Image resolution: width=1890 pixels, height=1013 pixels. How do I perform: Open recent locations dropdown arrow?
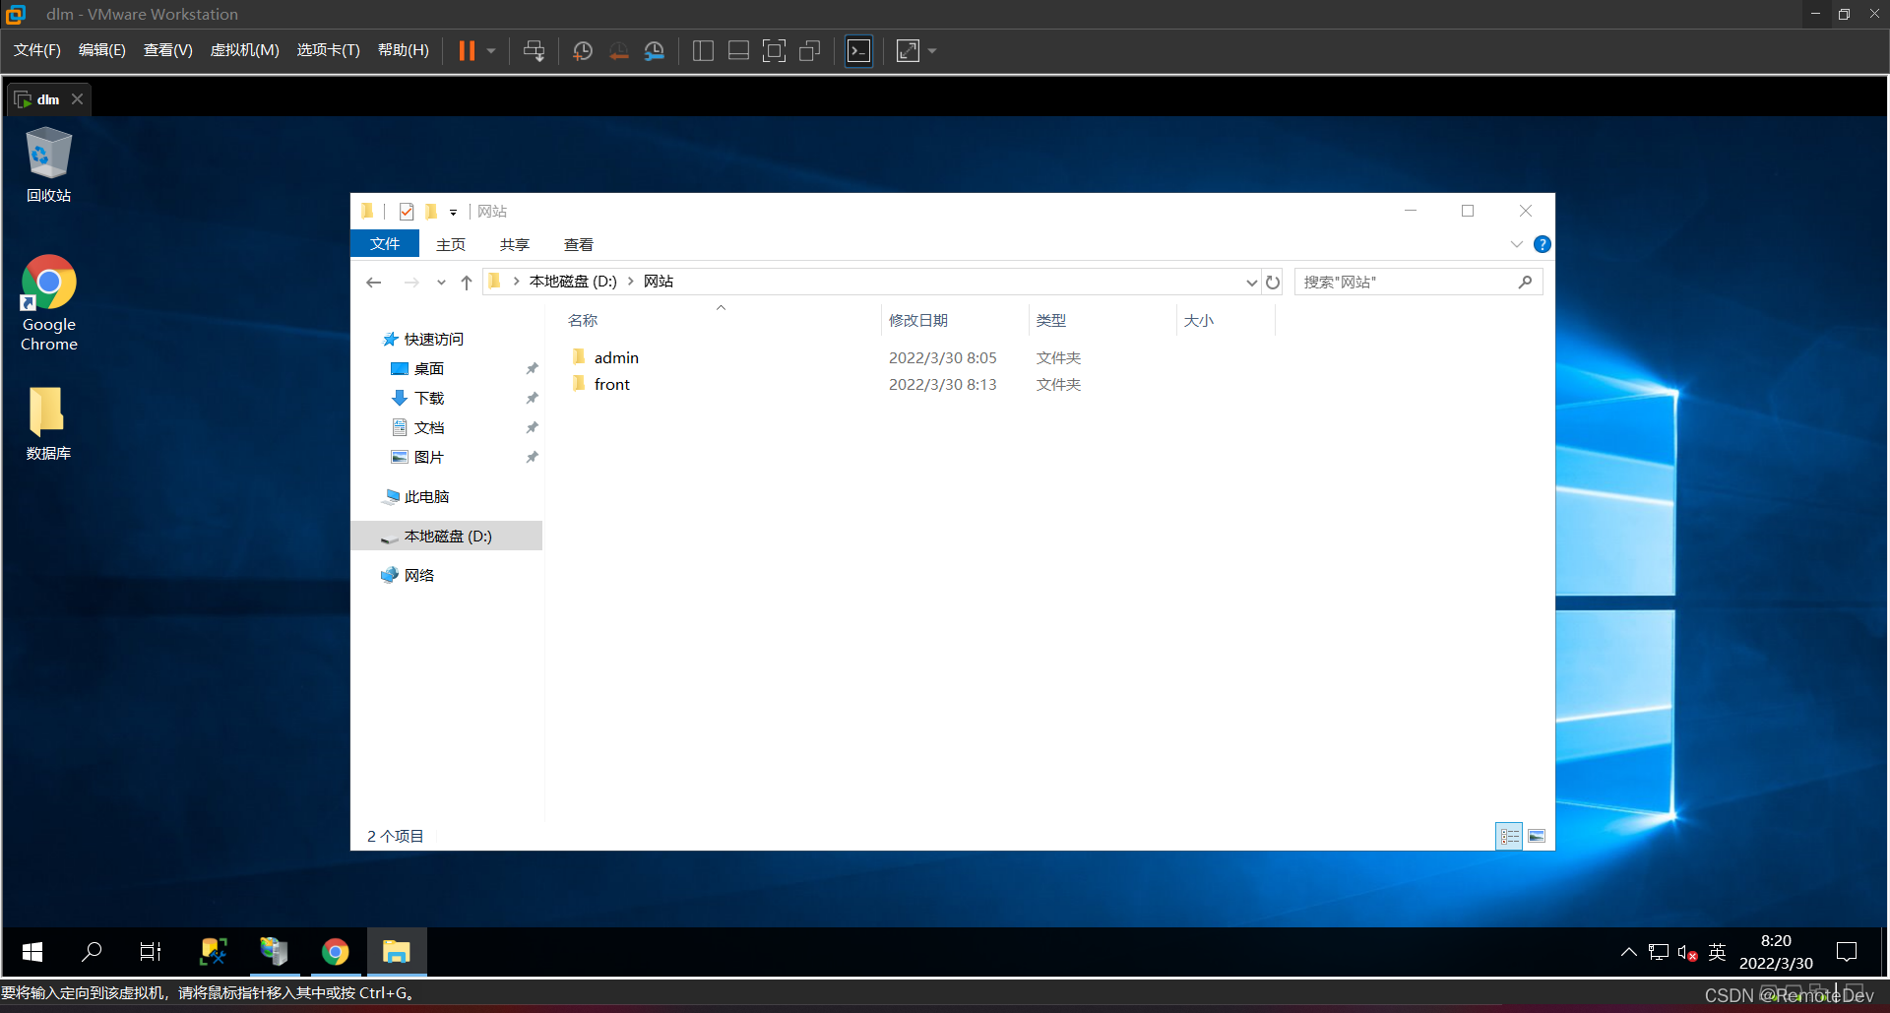pyautogui.click(x=441, y=283)
